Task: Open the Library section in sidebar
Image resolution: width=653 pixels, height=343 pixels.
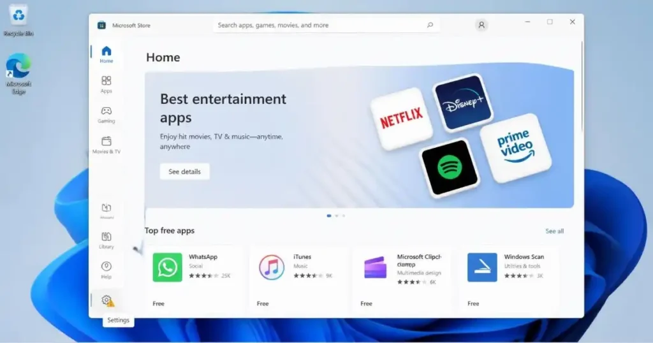Action: tap(106, 240)
